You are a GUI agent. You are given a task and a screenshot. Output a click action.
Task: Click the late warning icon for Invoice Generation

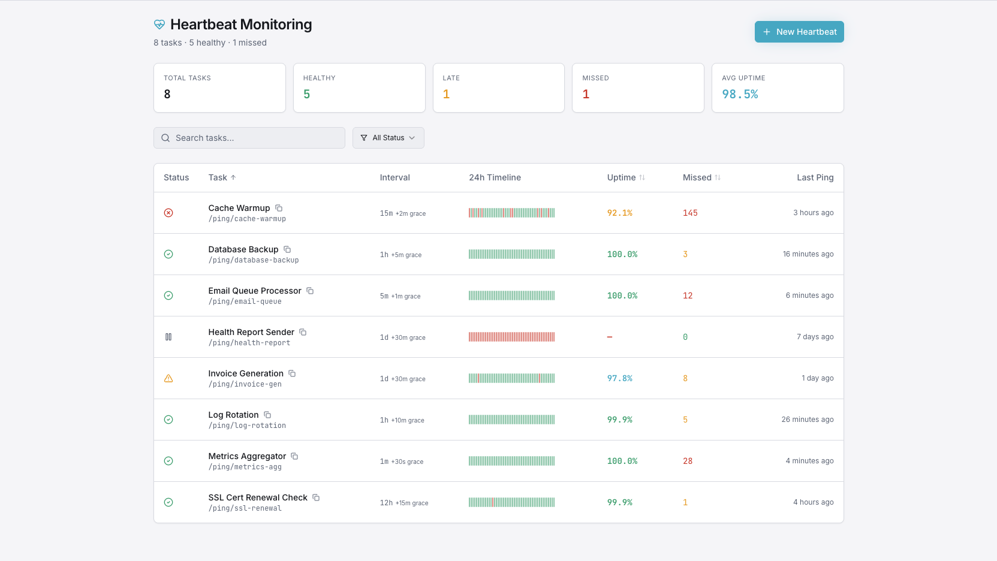(x=168, y=378)
